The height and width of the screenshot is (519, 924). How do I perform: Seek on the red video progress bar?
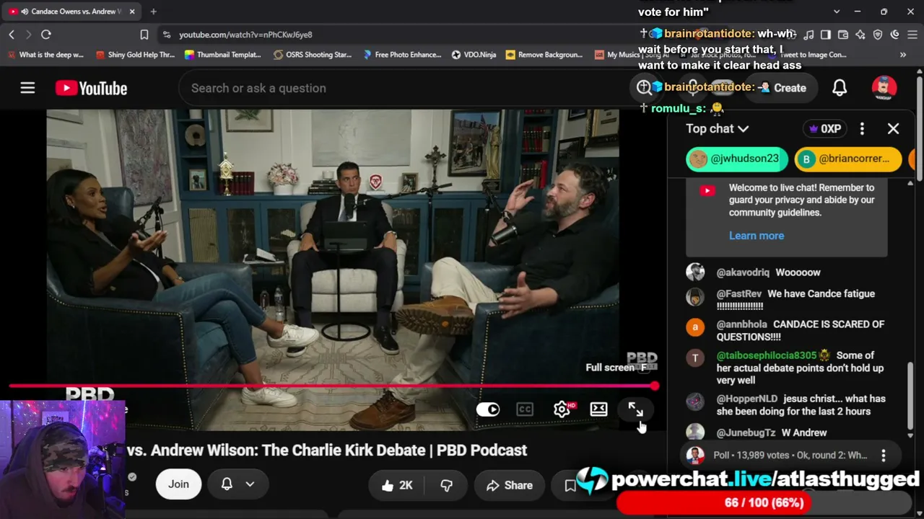[332, 386]
